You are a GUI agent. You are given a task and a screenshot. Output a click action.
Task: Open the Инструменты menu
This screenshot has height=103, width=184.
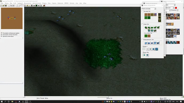(x=27, y=3)
